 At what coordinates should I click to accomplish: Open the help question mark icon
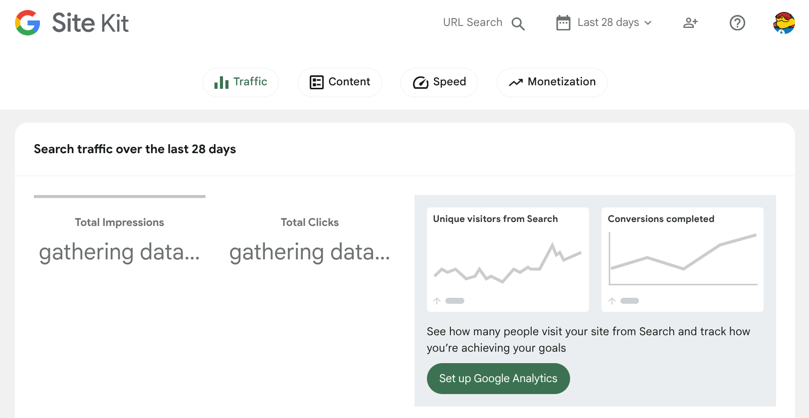[x=737, y=23]
